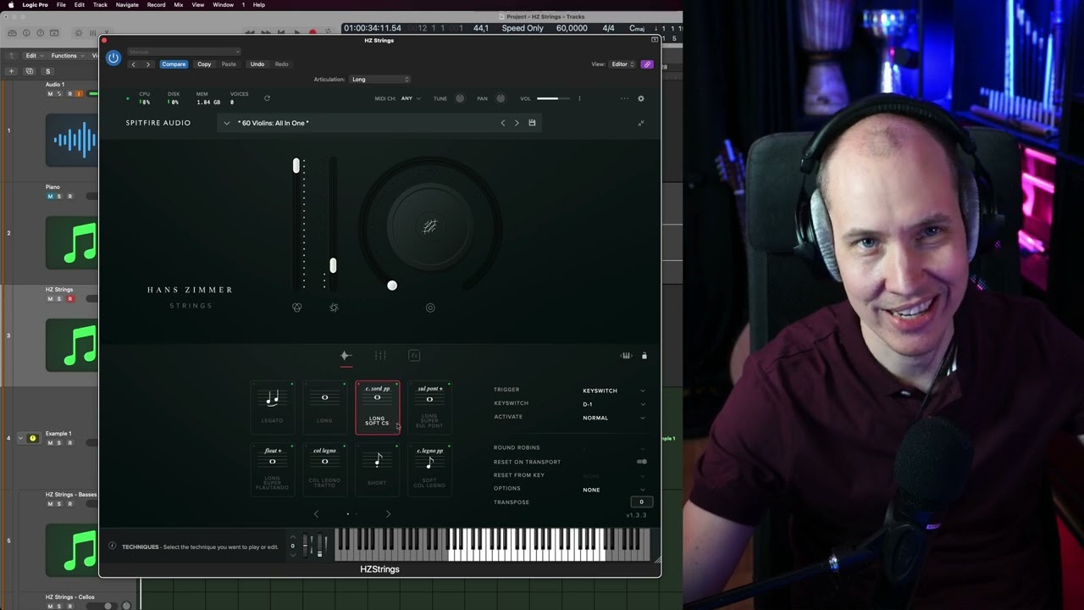Image resolution: width=1084 pixels, height=610 pixels.
Task: Solo the Audio 1 track
Action: click(59, 94)
